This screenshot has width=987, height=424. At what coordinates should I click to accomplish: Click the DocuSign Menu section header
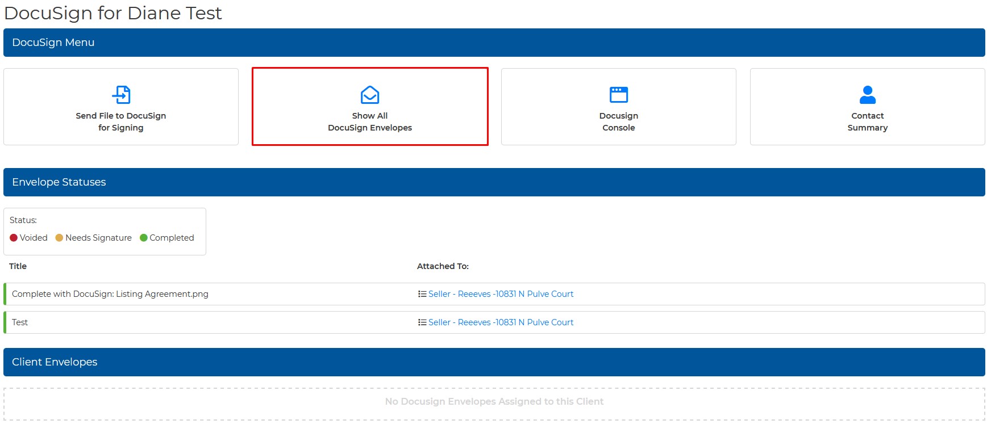tap(494, 43)
